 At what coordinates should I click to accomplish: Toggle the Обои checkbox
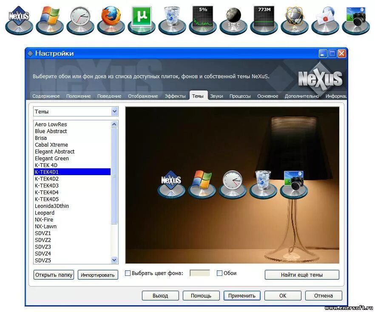point(219,273)
